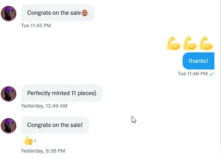The width and height of the screenshot is (221, 158).
Task: Click the thumbs up reaction emoji
Action: coord(28,140)
